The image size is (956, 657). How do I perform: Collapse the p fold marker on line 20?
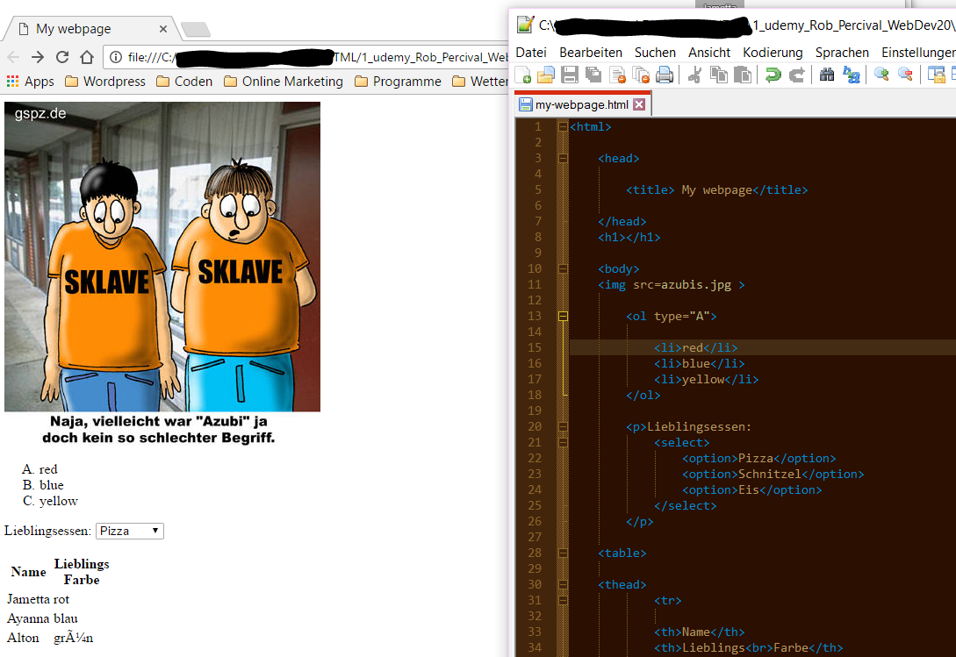[563, 426]
